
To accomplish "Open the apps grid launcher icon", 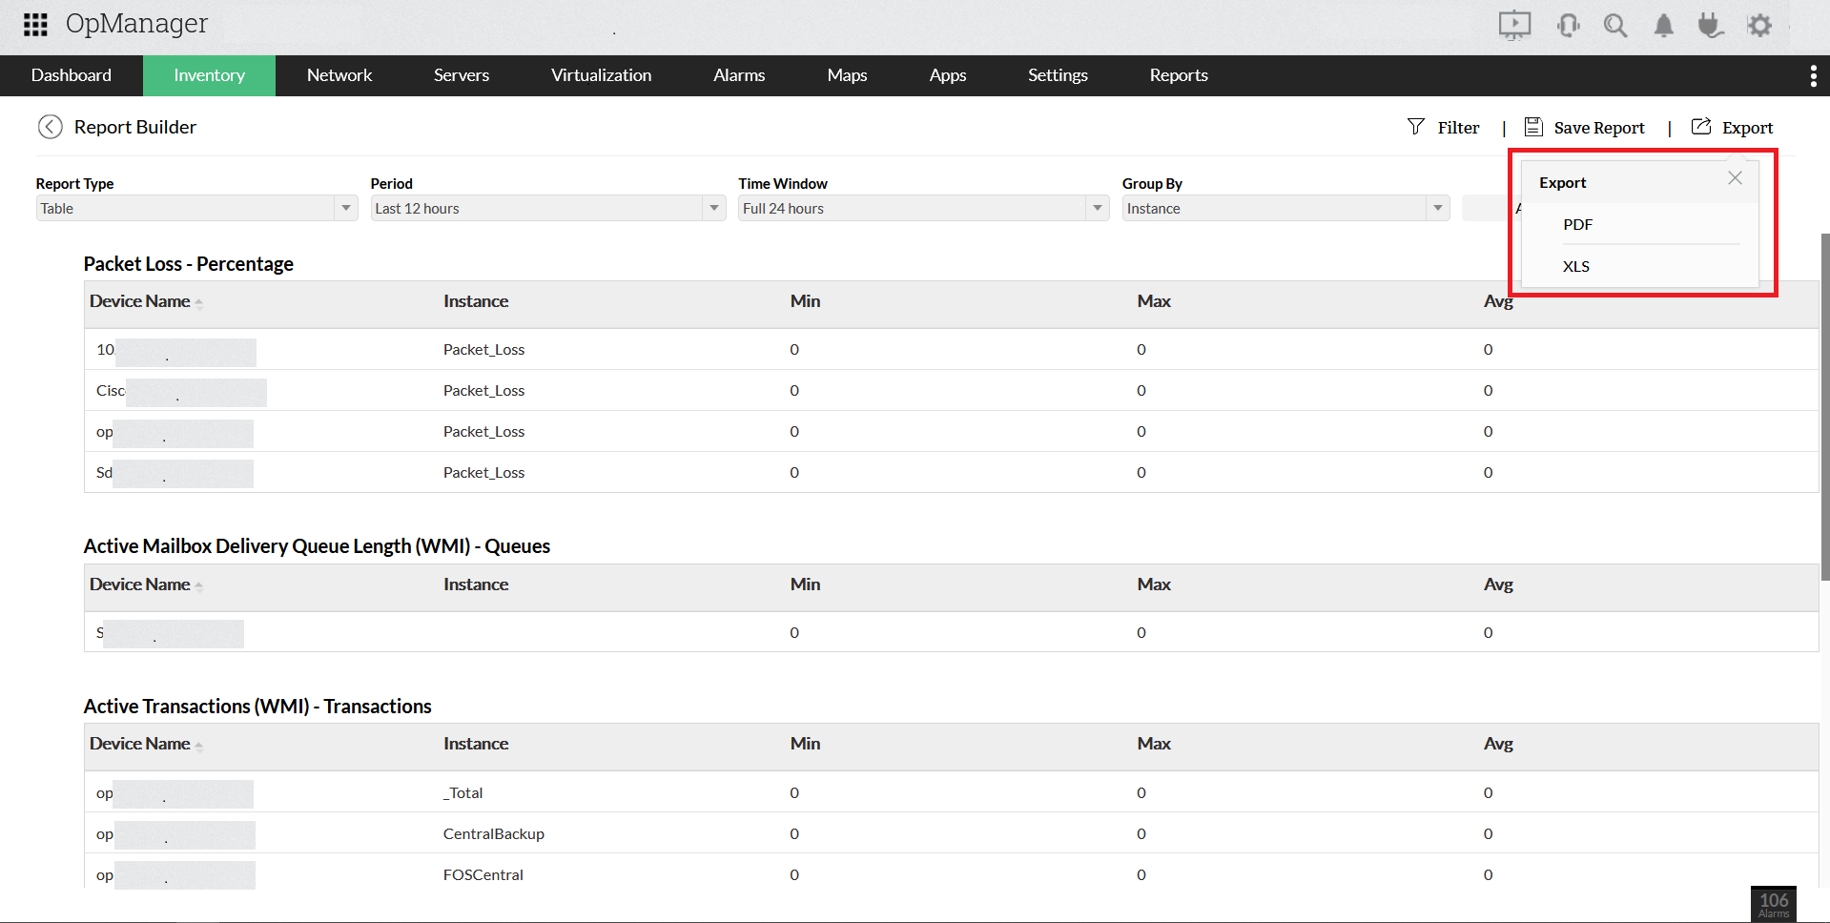I will coord(35,25).
